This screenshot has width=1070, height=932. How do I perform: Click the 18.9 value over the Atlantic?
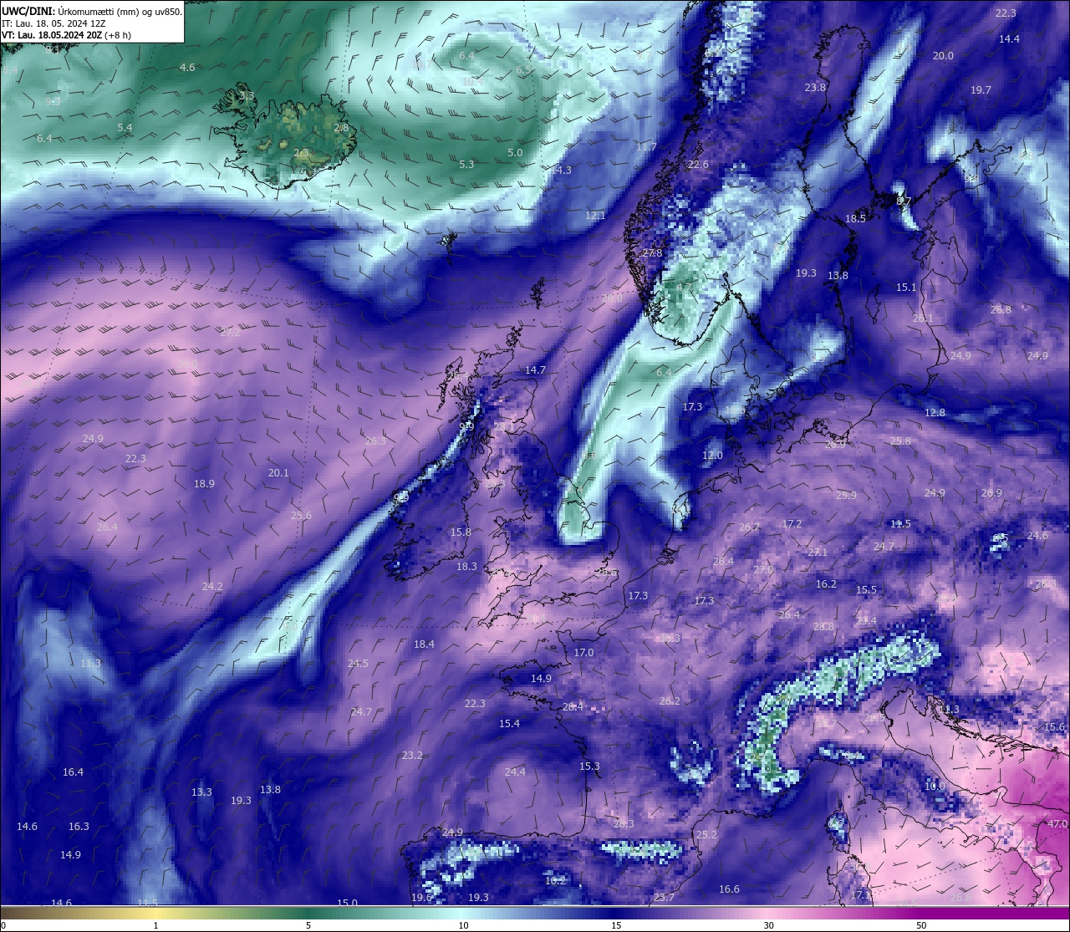204,483
